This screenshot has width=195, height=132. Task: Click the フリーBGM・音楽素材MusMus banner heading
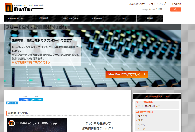pyautogui.click(x=38, y=27)
